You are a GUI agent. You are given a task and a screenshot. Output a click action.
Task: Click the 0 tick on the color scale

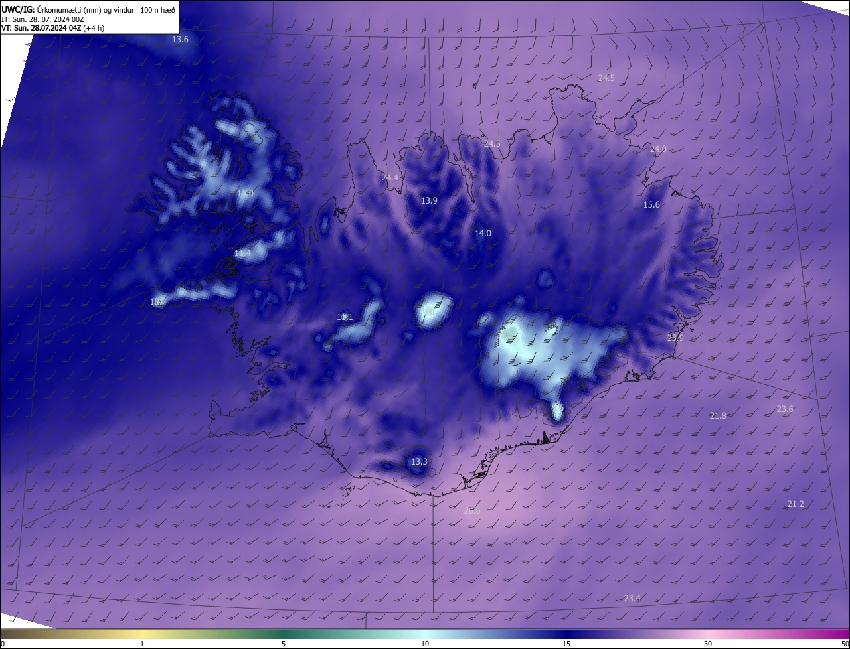point(2,644)
